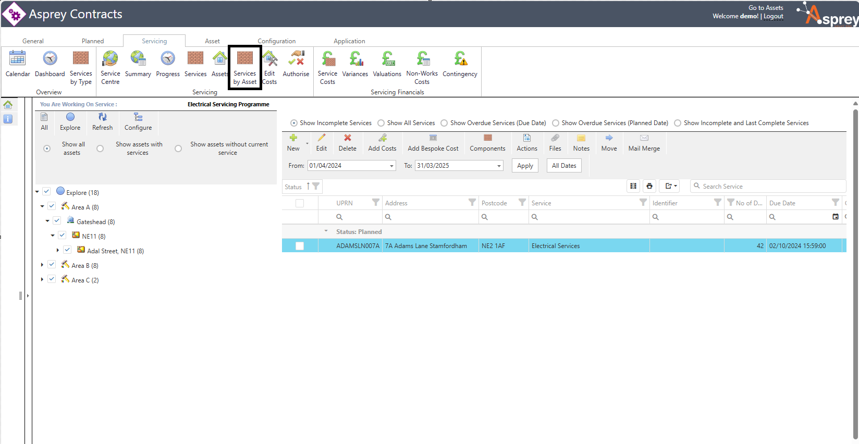The height and width of the screenshot is (444, 859).
Task: Toggle the Area B checkbox
Action: [x=52, y=265]
